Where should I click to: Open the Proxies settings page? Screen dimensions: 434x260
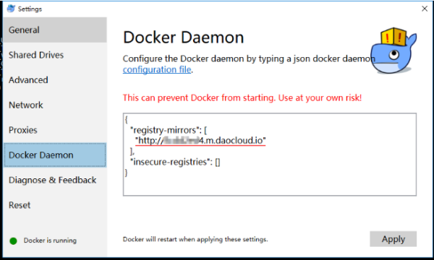coord(55,130)
